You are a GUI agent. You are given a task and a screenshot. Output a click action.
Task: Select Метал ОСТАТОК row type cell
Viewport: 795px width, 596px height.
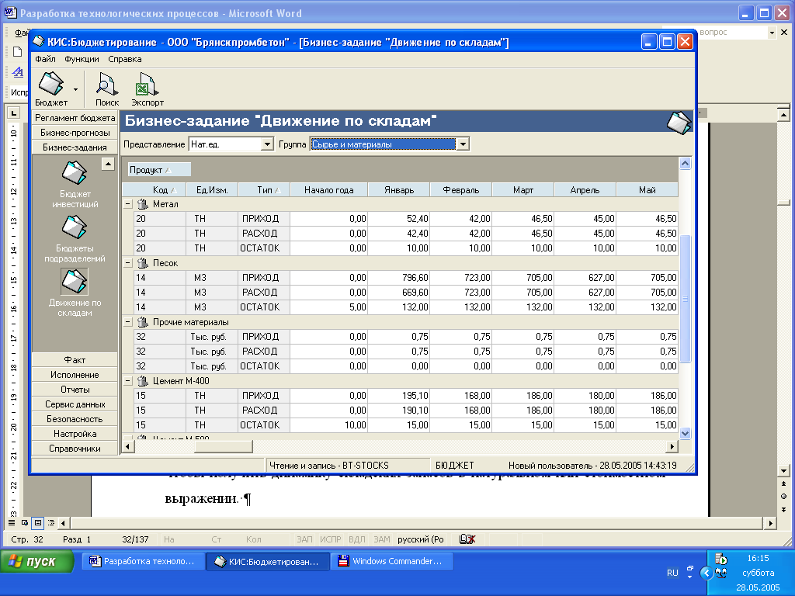pyautogui.click(x=264, y=248)
